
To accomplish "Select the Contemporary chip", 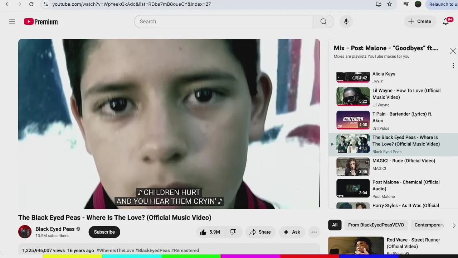I will [x=429, y=225].
